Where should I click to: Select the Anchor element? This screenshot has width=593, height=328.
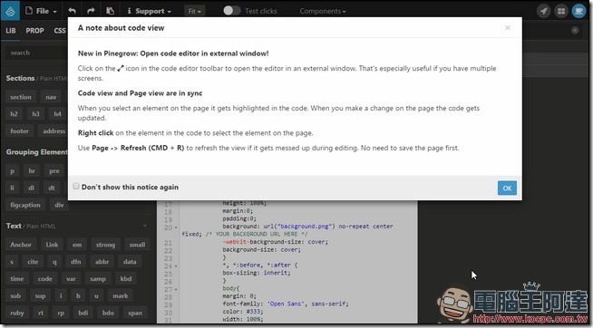click(x=21, y=245)
